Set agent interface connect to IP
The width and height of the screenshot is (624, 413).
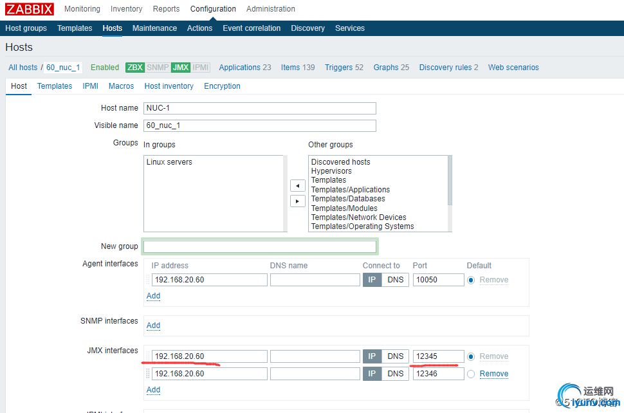pos(372,280)
